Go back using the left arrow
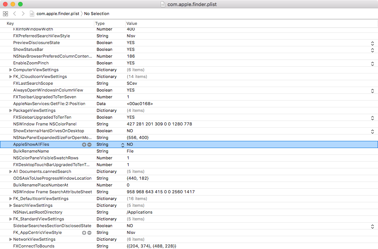 point(15,14)
